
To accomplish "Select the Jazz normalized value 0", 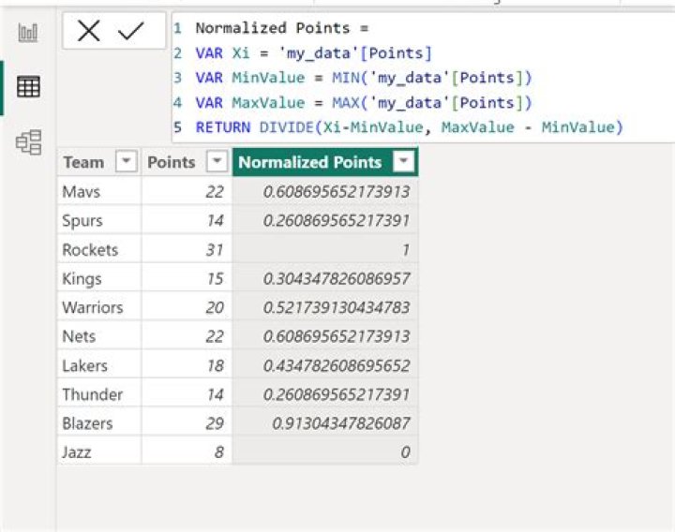I will [x=404, y=452].
